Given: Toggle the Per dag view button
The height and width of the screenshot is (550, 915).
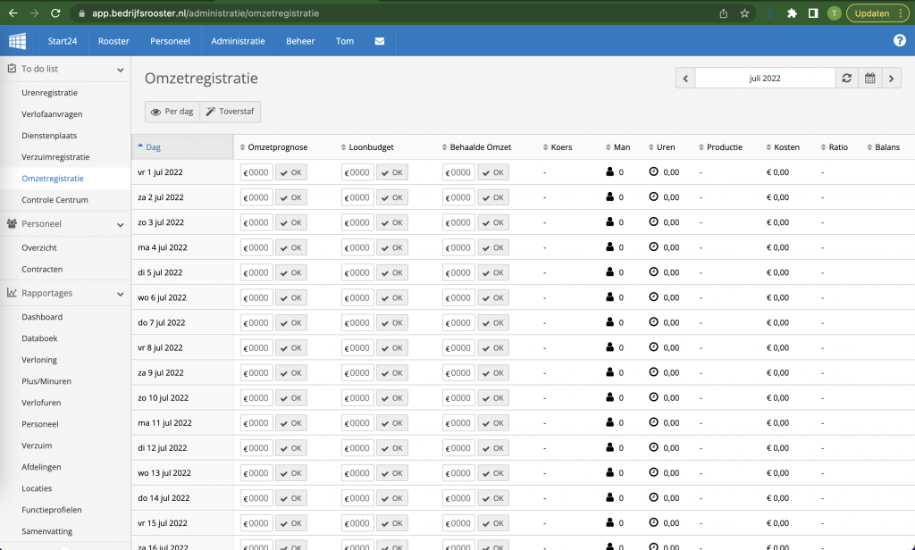Looking at the screenshot, I should (172, 112).
